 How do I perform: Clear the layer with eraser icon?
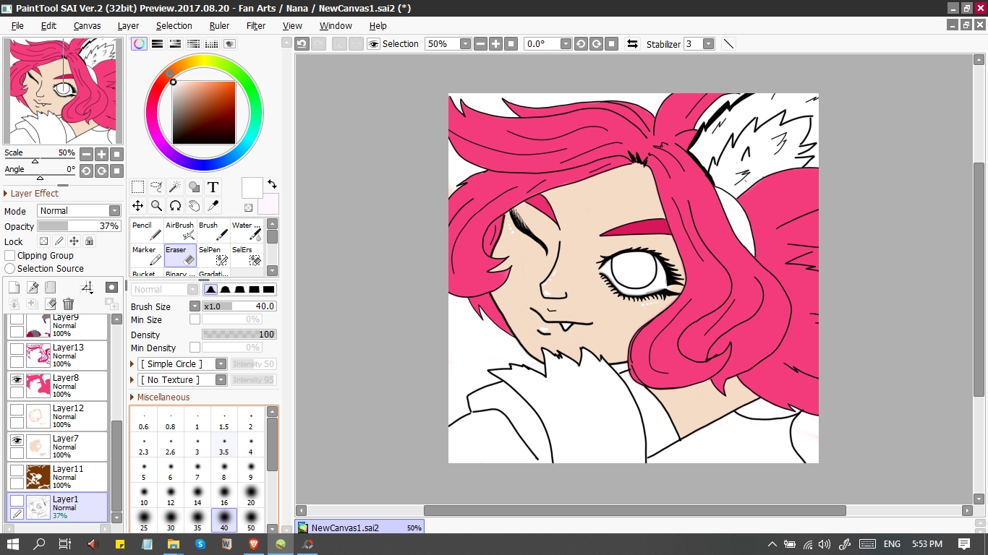click(50, 304)
